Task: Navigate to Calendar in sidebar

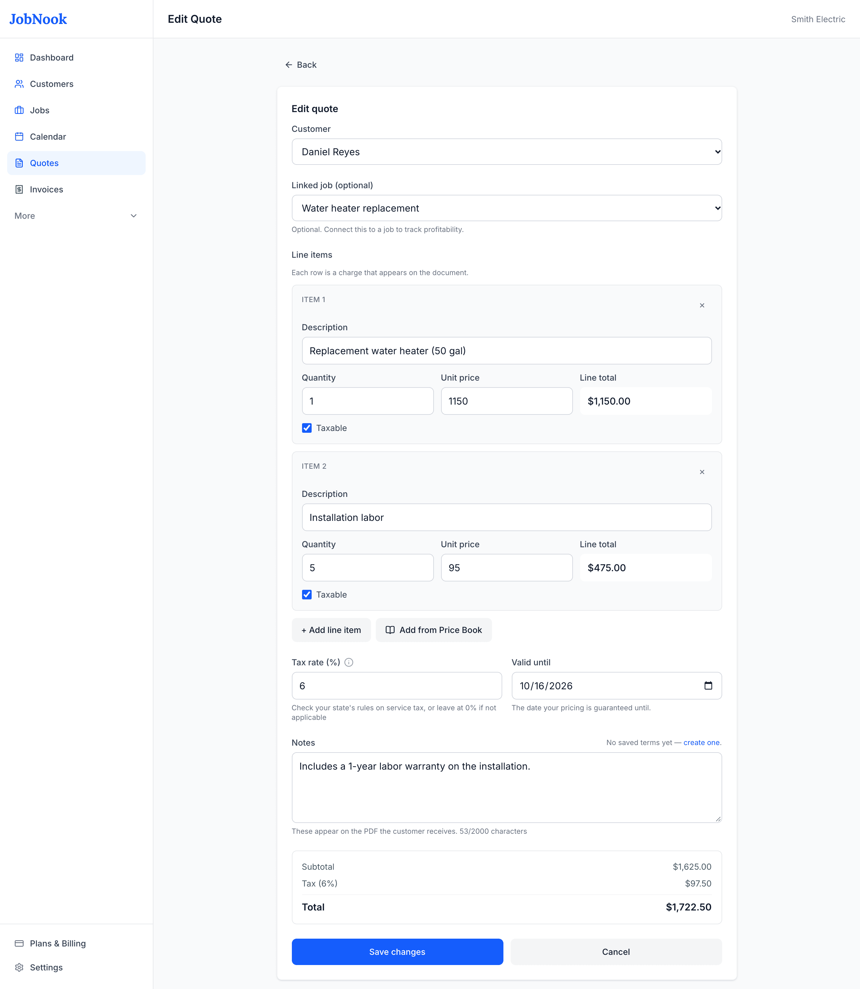Action: point(76,137)
